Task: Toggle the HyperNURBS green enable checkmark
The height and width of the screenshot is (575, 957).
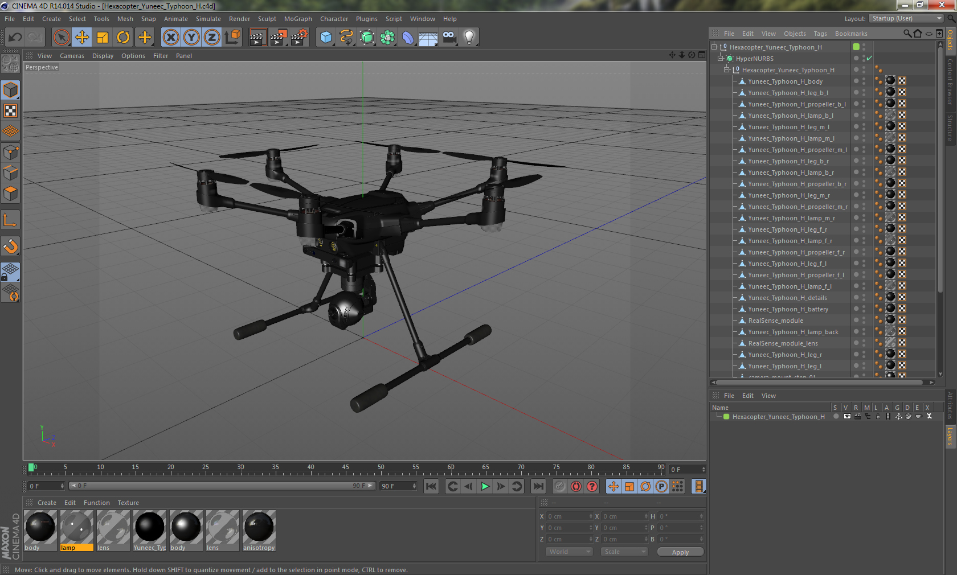Action: click(869, 59)
